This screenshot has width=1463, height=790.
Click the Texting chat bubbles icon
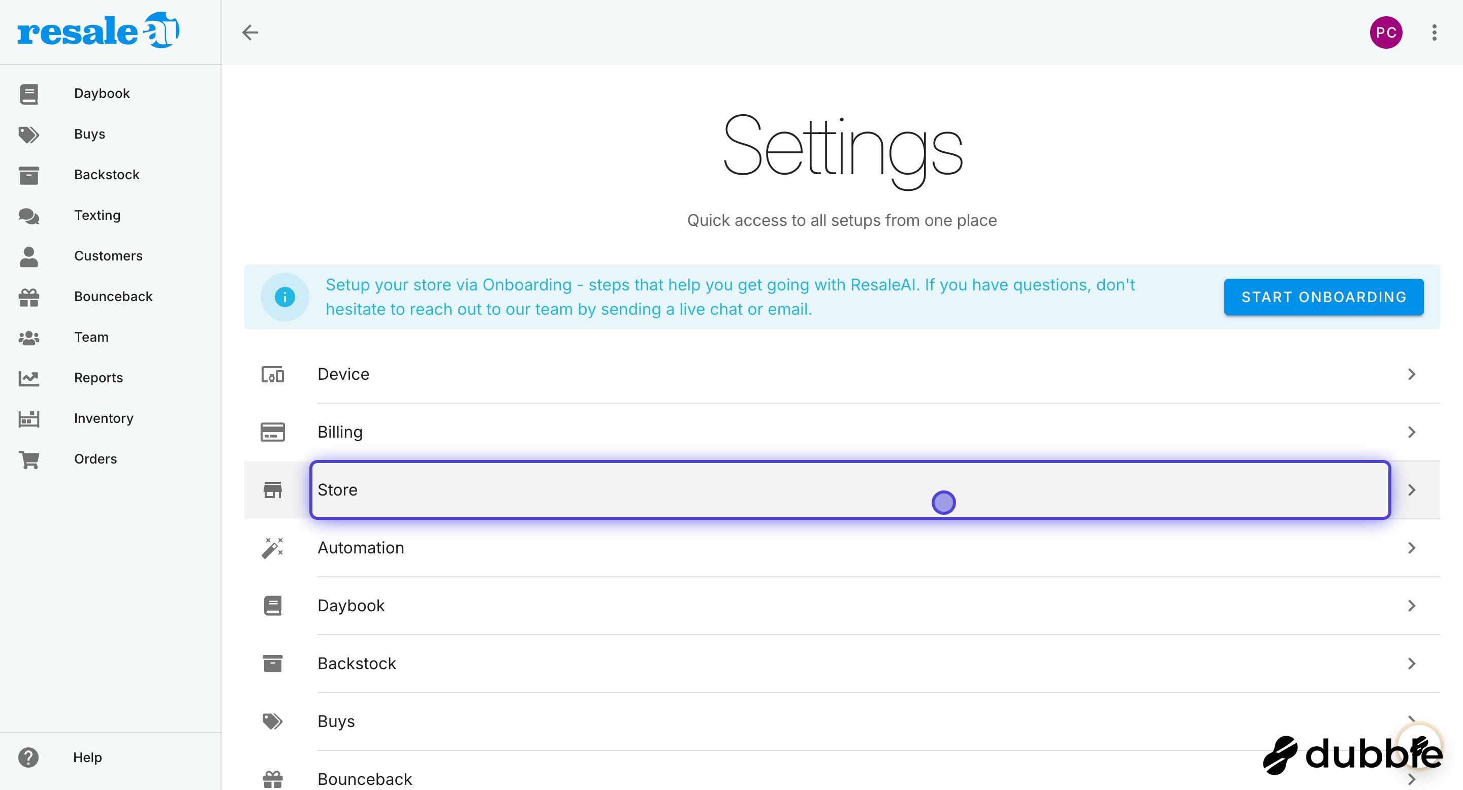tap(28, 216)
